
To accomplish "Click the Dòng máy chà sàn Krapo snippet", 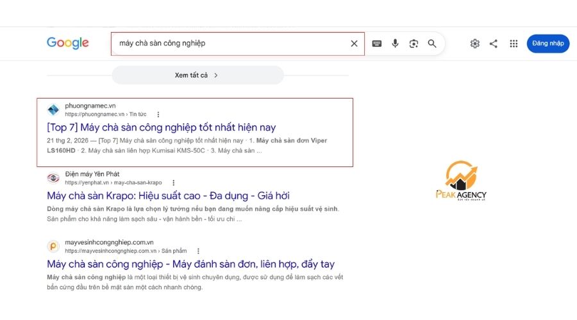I will point(193,214).
